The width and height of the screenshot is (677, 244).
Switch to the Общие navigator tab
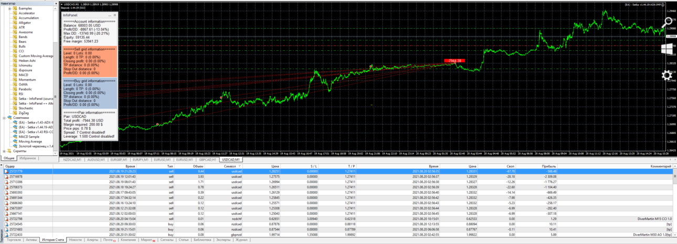click(9, 158)
